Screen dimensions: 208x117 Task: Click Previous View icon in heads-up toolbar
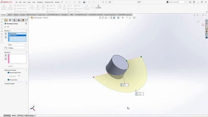point(106,18)
